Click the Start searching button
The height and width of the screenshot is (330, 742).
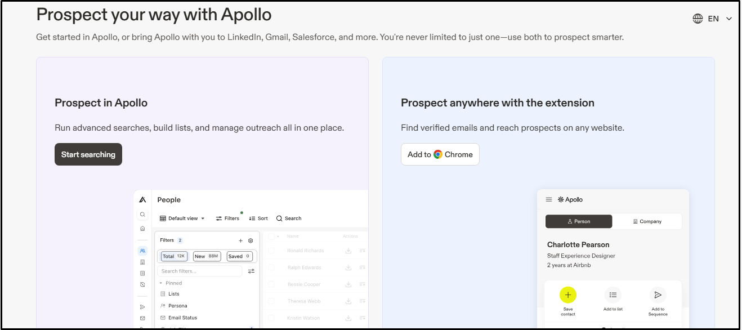click(88, 154)
